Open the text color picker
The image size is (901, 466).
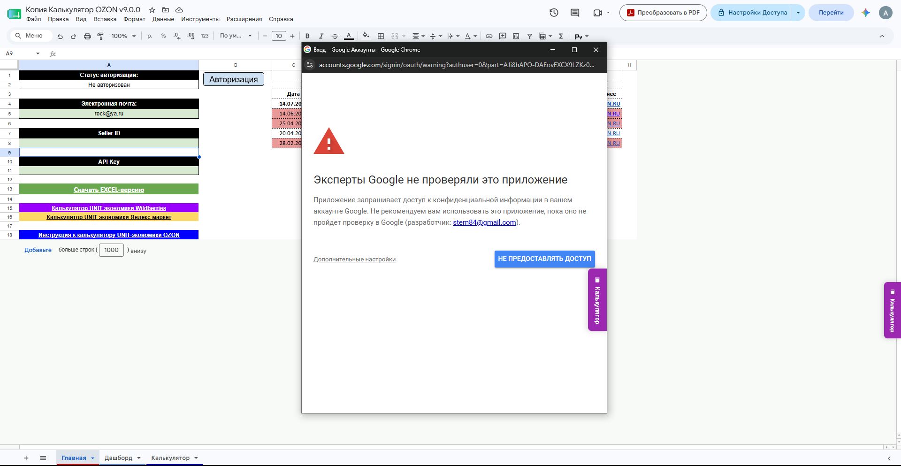(349, 36)
